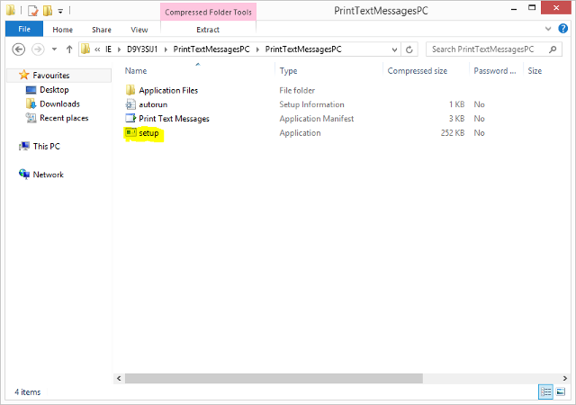
Task: Go back with the Back arrow button
Action: (18, 49)
